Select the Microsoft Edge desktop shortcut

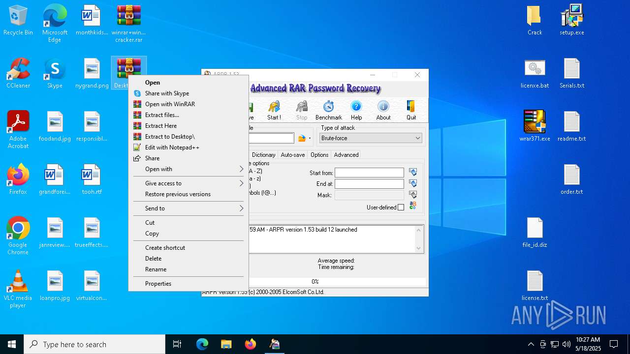tap(55, 24)
